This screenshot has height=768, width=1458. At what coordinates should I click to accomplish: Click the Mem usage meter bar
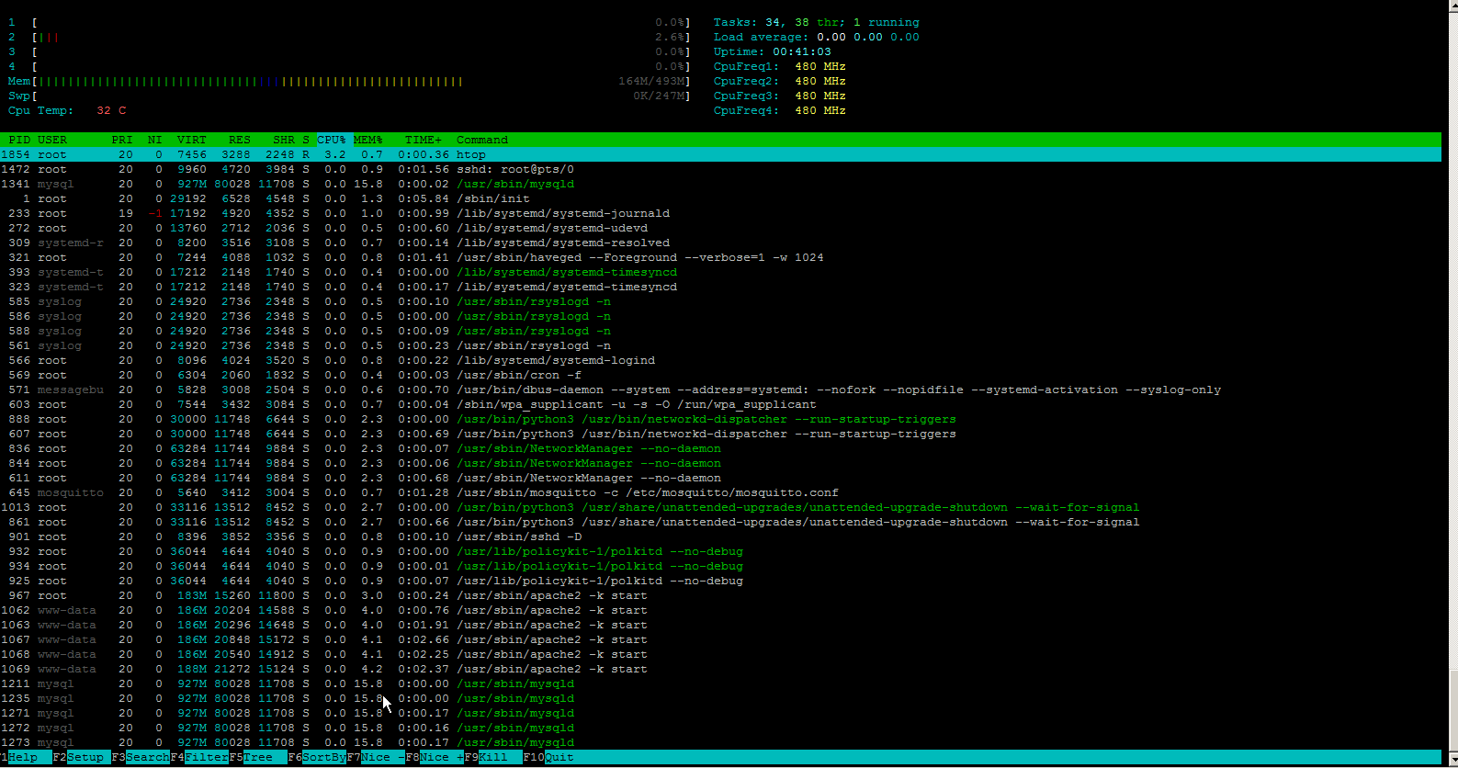[248, 82]
